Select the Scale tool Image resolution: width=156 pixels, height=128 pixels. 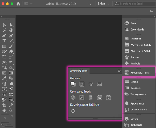pos(11,57)
